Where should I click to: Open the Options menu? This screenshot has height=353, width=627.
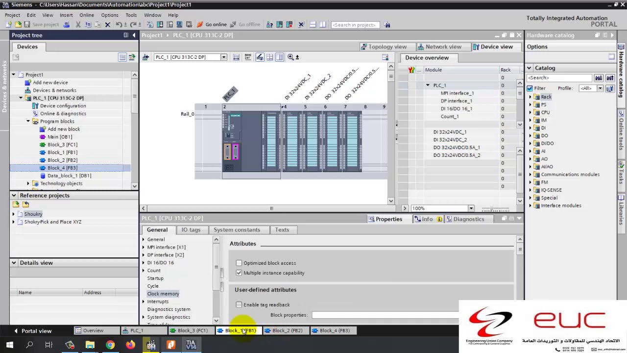pos(110,15)
